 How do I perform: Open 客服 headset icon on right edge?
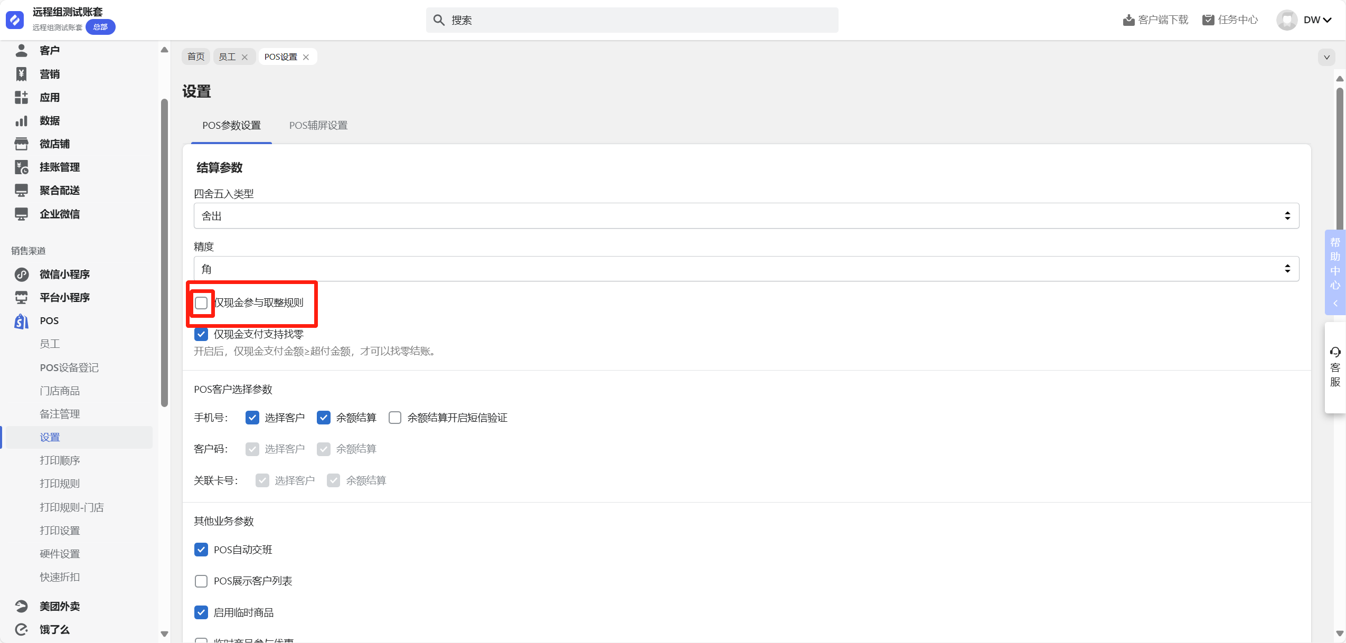(x=1335, y=352)
